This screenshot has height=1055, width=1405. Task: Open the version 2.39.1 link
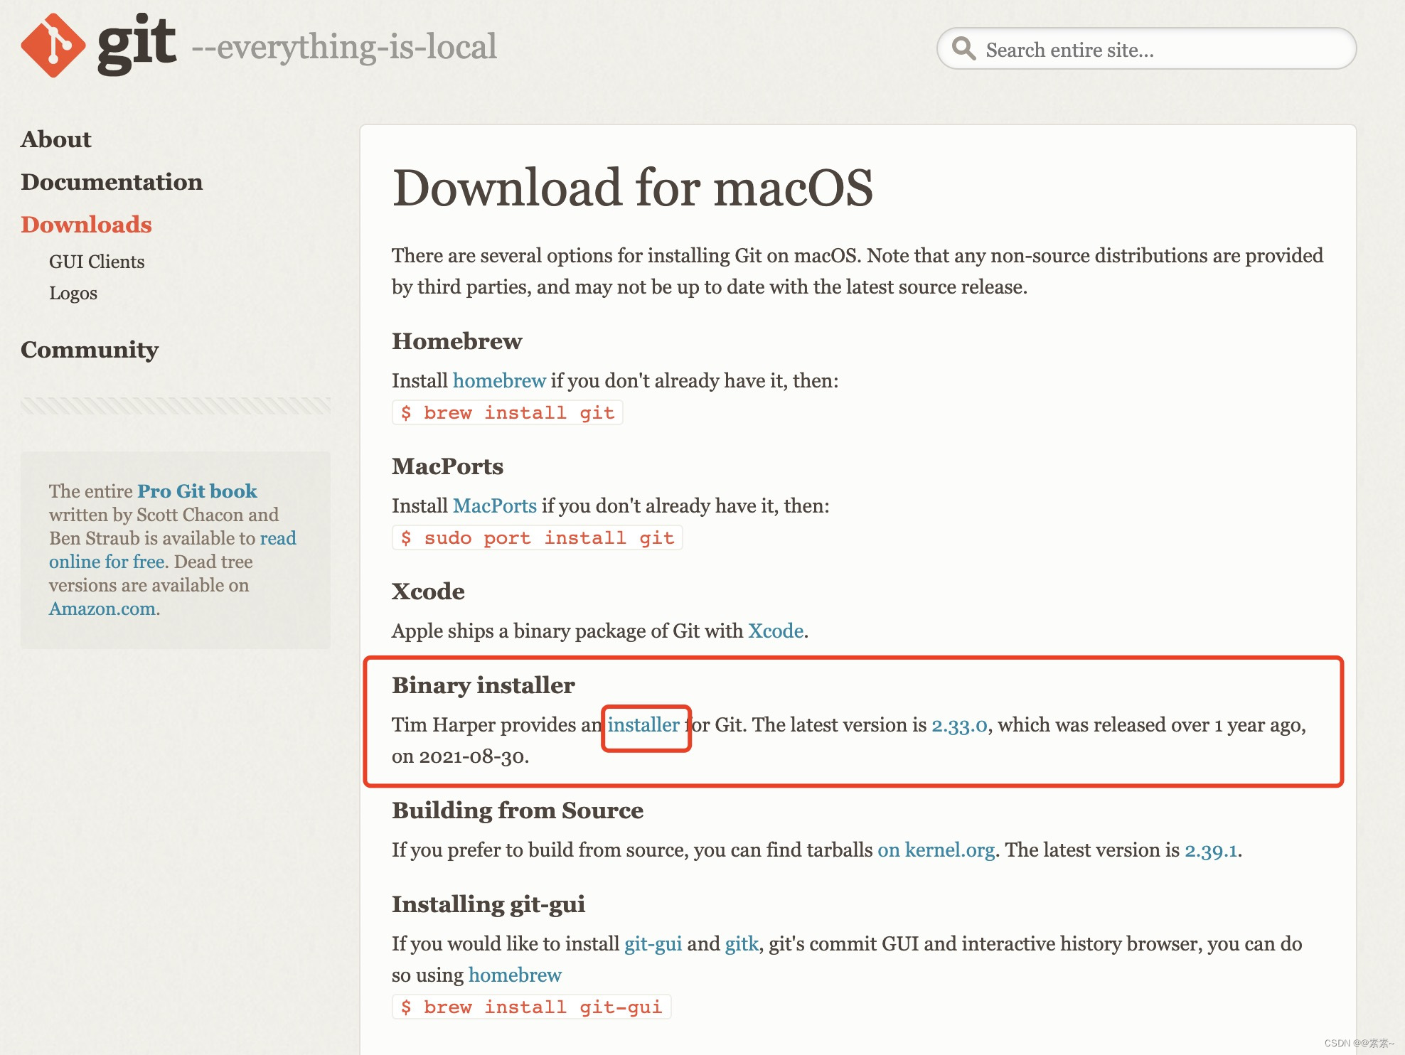tap(1211, 850)
